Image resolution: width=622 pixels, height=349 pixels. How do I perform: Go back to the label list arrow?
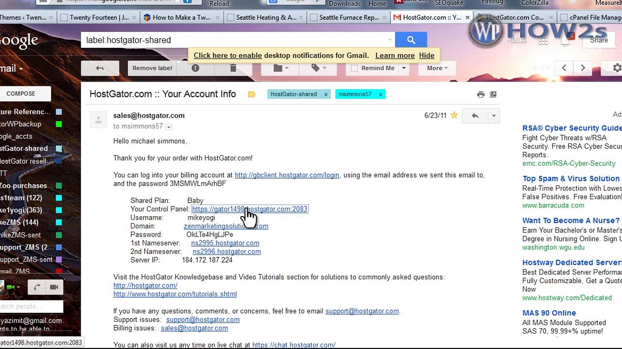coord(100,68)
